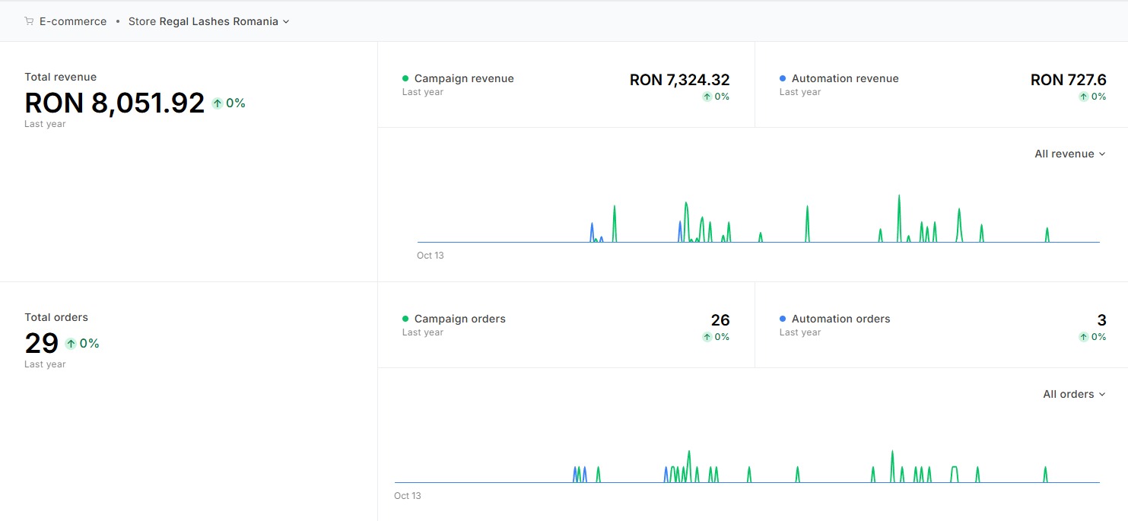This screenshot has width=1128, height=521.
Task: Click the up-arrow icon under Campaign revenue amount
Action: [x=707, y=97]
